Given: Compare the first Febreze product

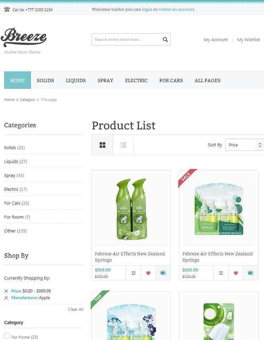Looking at the screenshot, I should click(x=134, y=273).
